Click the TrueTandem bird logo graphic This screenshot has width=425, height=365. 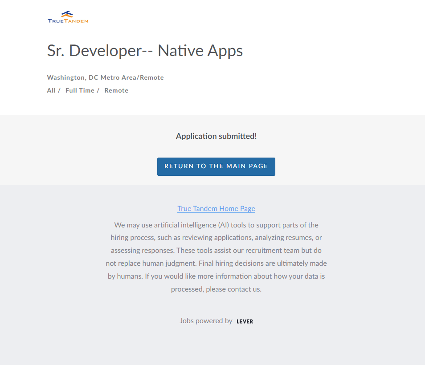coord(67,14)
